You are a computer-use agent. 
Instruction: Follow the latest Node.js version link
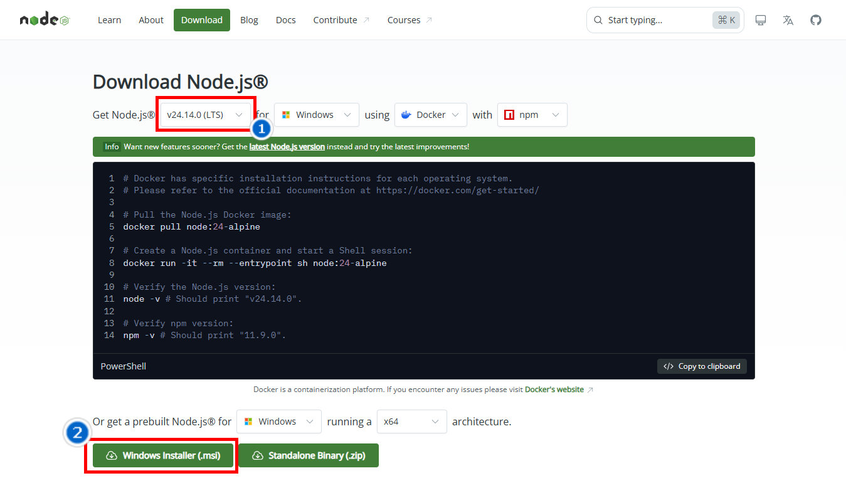point(287,147)
